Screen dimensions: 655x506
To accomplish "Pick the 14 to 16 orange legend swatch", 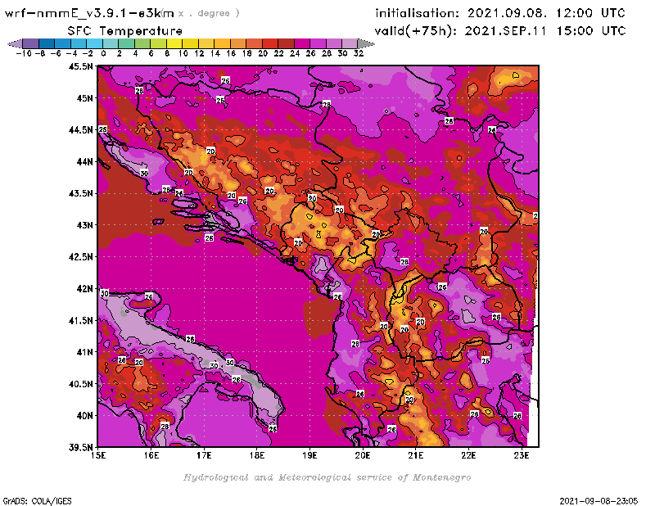I will [x=222, y=43].
